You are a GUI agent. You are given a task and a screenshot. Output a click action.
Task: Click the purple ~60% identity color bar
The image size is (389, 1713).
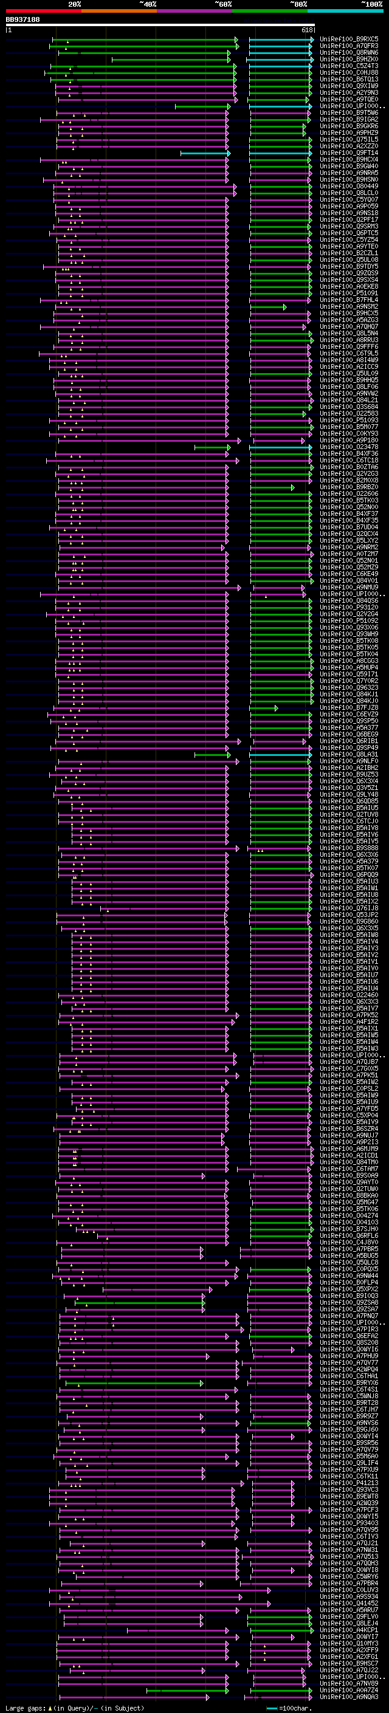pos(195,11)
